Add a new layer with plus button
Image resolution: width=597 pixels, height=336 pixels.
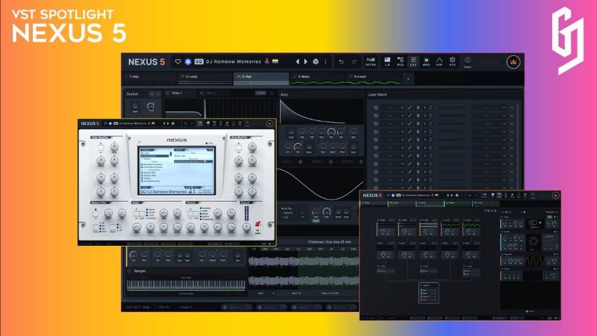point(408,79)
